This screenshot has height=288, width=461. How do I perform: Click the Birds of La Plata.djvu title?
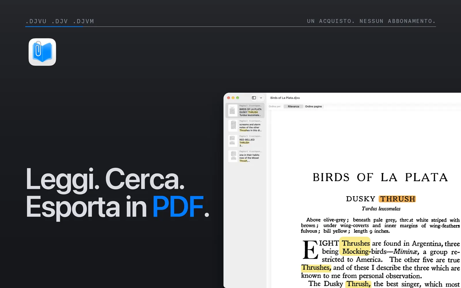(x=285, y=98)
